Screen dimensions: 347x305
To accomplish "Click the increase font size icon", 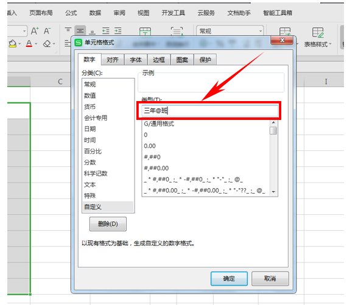I will pyautogui.click(x=35, y=31).
